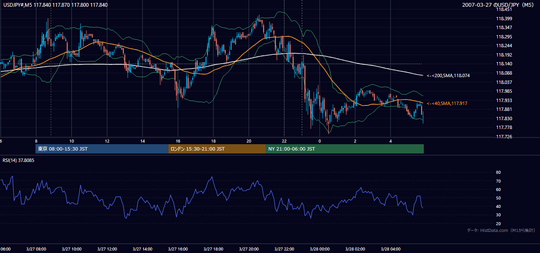Image resolution: width=540 pixels, height=253 pixels.
Task: Click hour tick 14 under price chart
Action: (142, 141)
